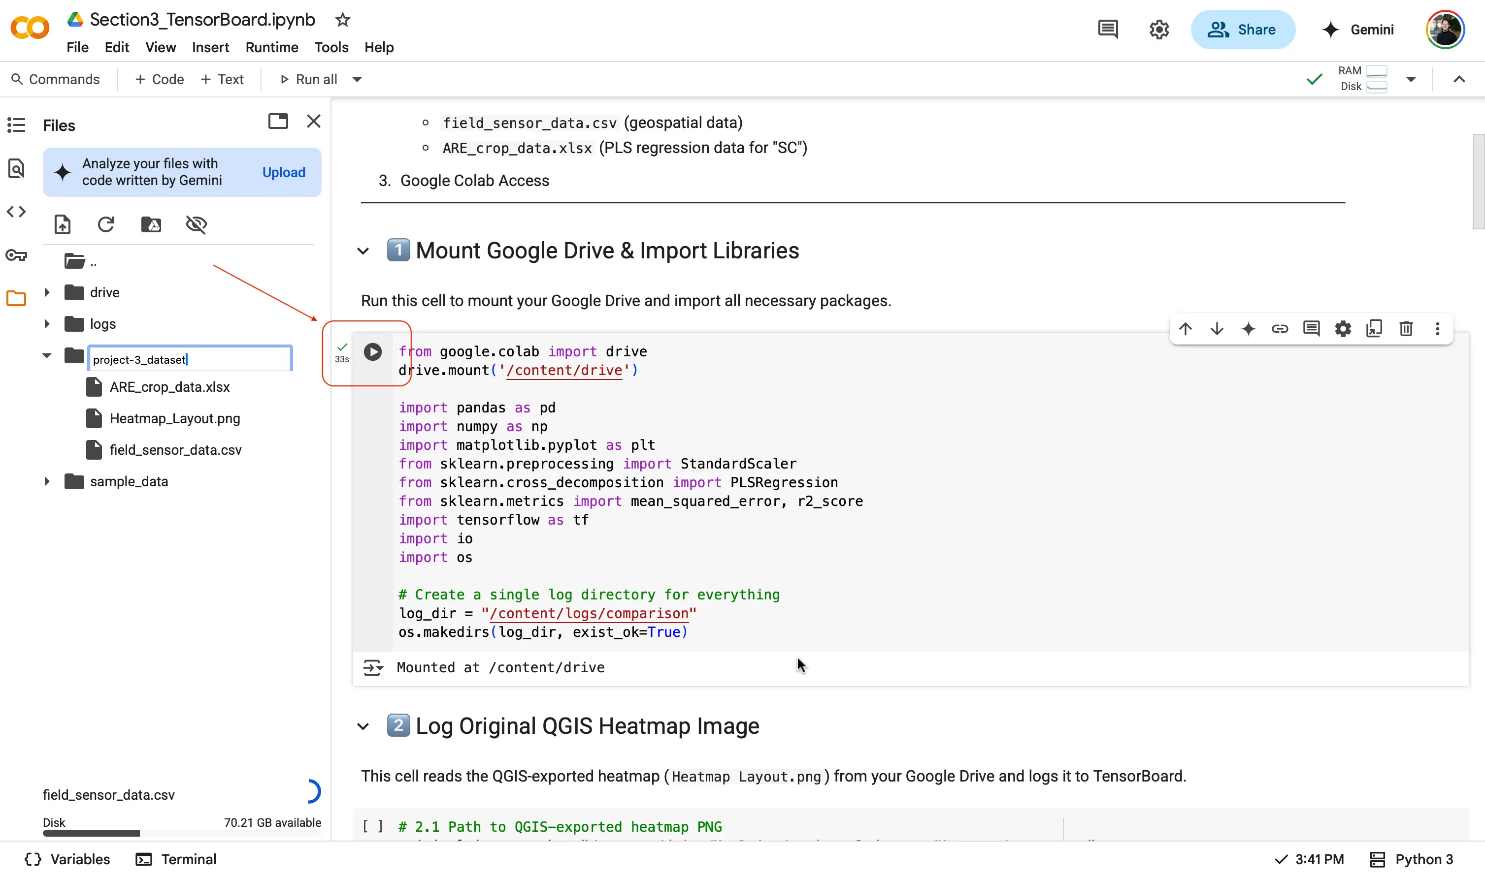Screen dimensions: 1485x877
Task: Open the Table of contents sidebar icon
Action: pyautogui.click(x=16, y=125)
